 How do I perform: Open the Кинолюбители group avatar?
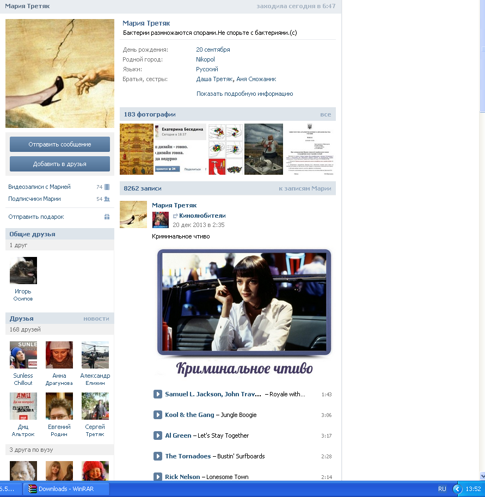(x=161, y=220)
